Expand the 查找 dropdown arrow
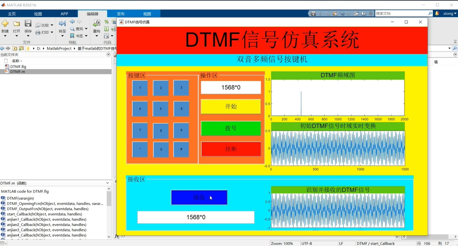 [x=86, y=29]
